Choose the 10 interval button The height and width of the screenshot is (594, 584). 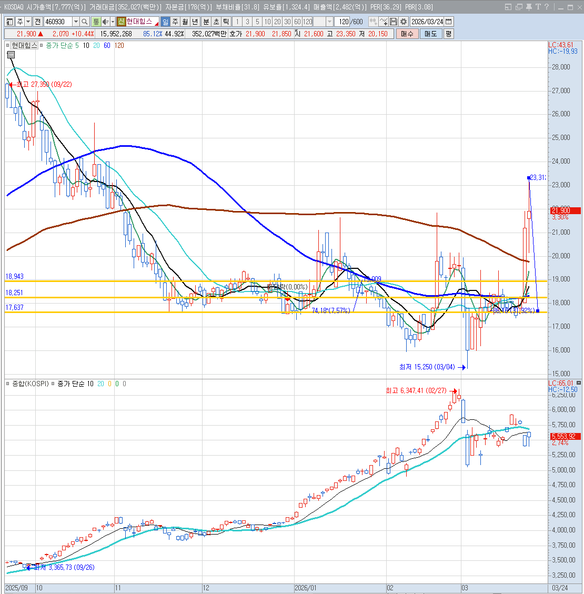click(267, 22)
